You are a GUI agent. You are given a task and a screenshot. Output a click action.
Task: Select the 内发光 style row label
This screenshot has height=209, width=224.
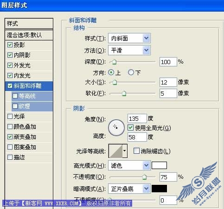(x=22, y=76)
